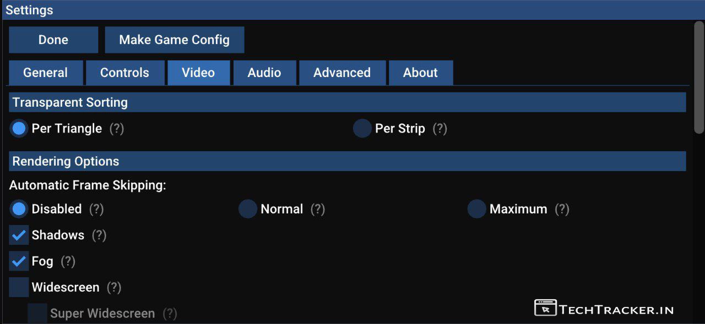Show the help (?) hint for Maximum frame skipping

562,210
